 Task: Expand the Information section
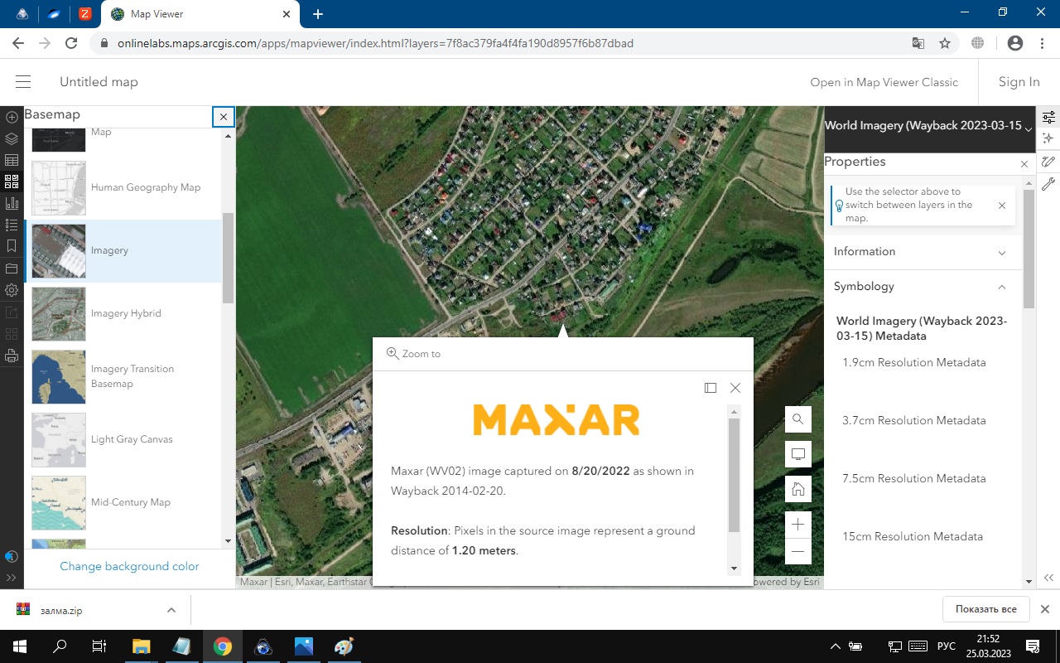click(x=923, y=252)
